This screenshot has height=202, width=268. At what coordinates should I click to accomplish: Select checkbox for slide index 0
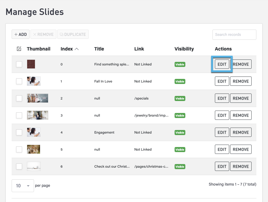click(19, 64)
